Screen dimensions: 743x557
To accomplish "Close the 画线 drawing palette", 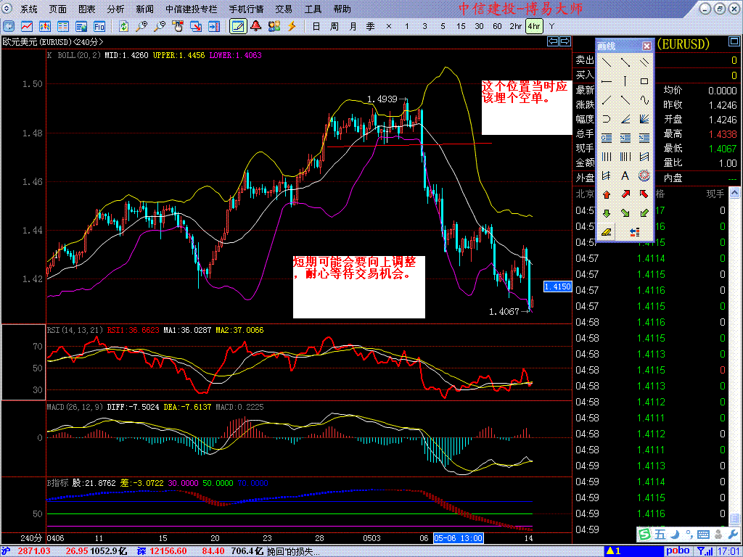I will pyautogui.click(x=646, y=46).
